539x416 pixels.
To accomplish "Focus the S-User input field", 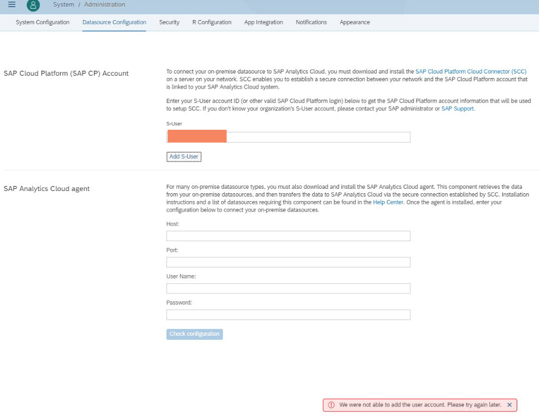I will click(x=288, y=137).
